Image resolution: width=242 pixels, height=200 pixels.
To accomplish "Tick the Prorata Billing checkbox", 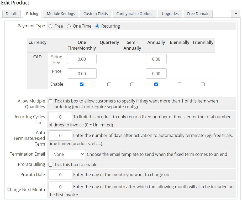I will [50, 165].
